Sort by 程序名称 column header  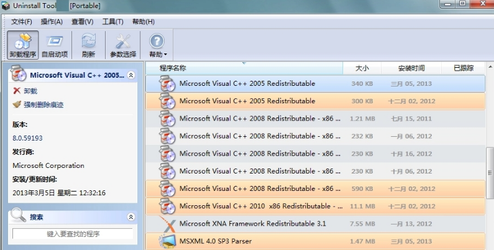pos(244,68)
